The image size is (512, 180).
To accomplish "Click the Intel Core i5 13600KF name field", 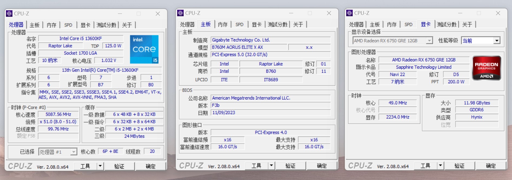I will pyautogui.click(x=81, y=38).
